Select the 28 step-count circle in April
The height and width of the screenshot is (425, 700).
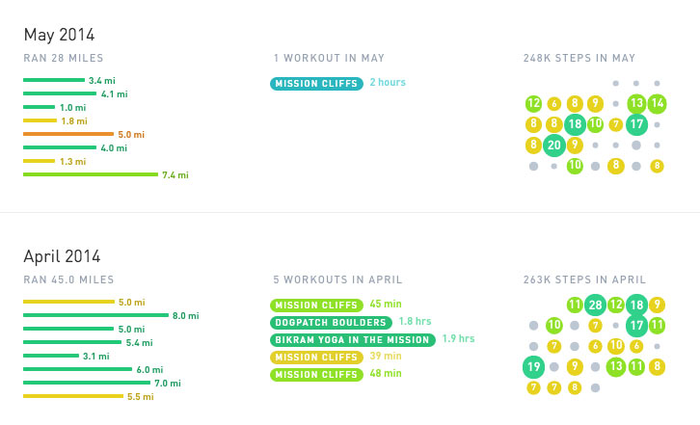click(x=595, y=305)
